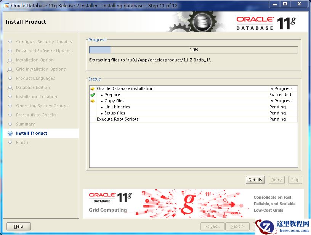Select Installation Location step
The width and height of the screenshot is (311, 235).
37,97
